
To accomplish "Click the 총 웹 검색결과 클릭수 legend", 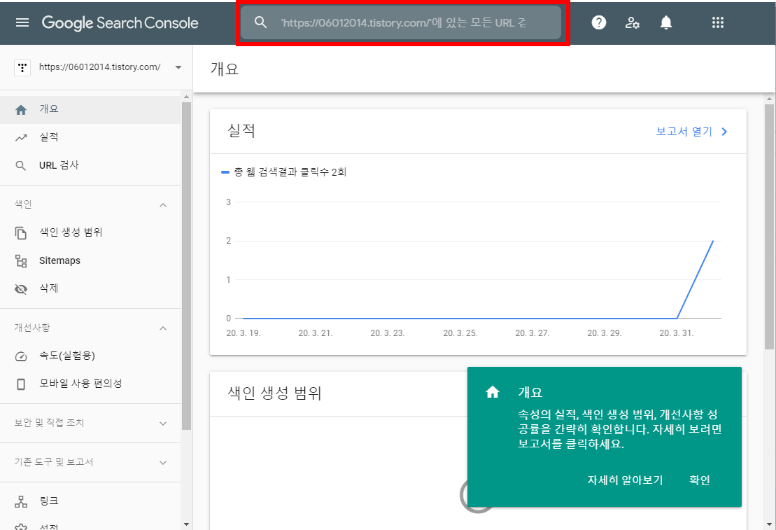I will click(x=283, y=172).
